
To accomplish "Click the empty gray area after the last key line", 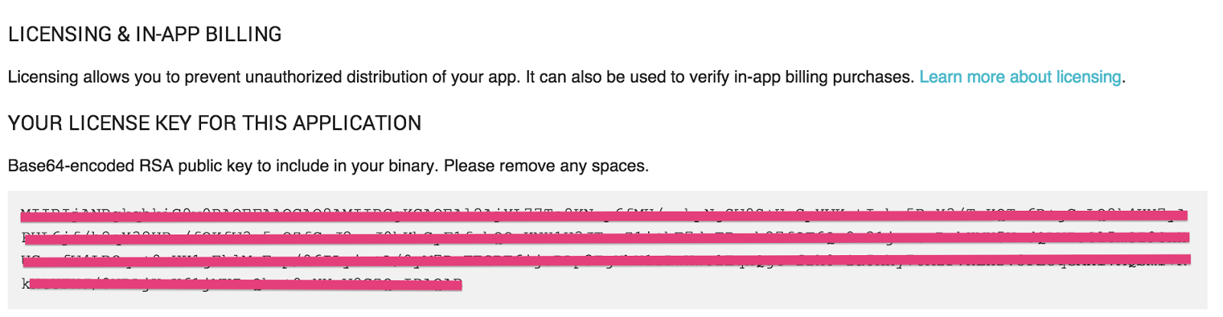I will tap(833, 285).
